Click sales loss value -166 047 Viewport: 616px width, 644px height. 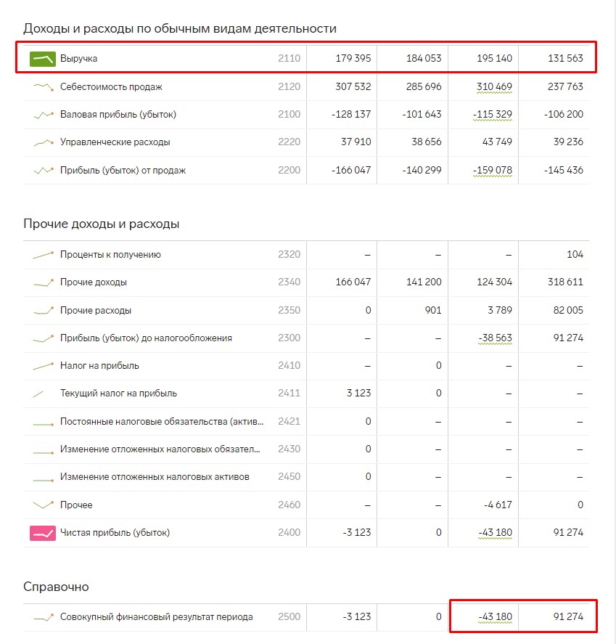351,170
